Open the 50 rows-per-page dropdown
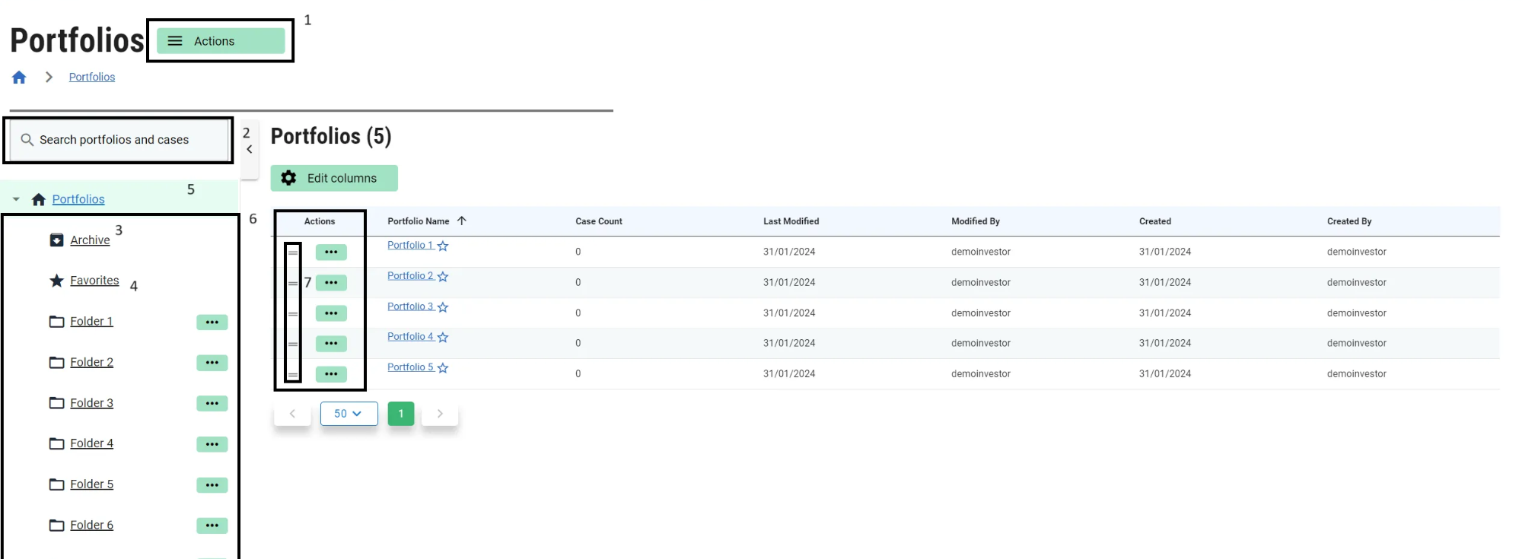This screenshot has height=559, width=1522. pyautogui.click(x=349, y=414)
